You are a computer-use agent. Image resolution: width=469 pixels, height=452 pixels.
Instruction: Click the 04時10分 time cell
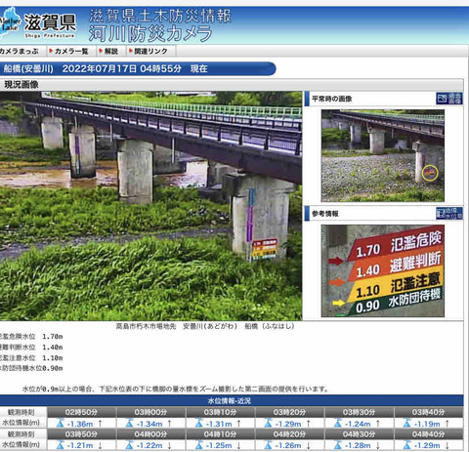(x=220, y=434)
